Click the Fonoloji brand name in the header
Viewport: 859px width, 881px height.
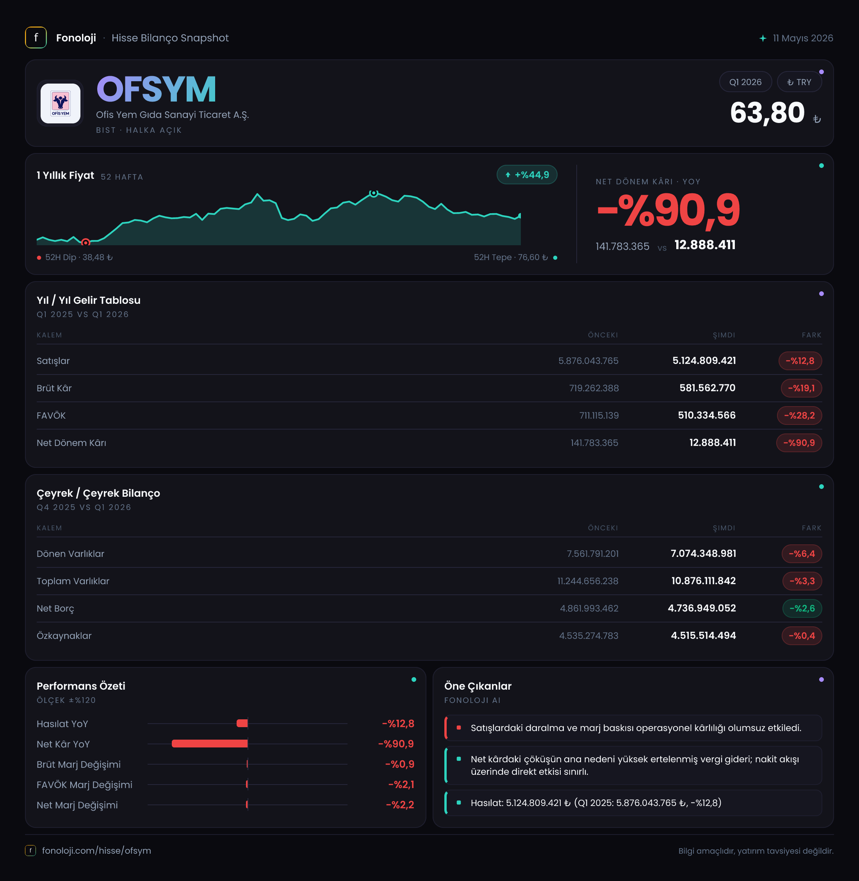[x=76, y=38]
